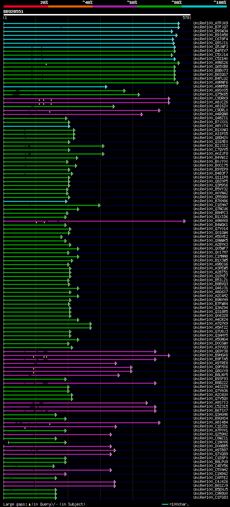The width and height of the screenshot is (230, 507).
Task: Select the UniRef100_C1FG83 label
Action: [x=211, y=498]
